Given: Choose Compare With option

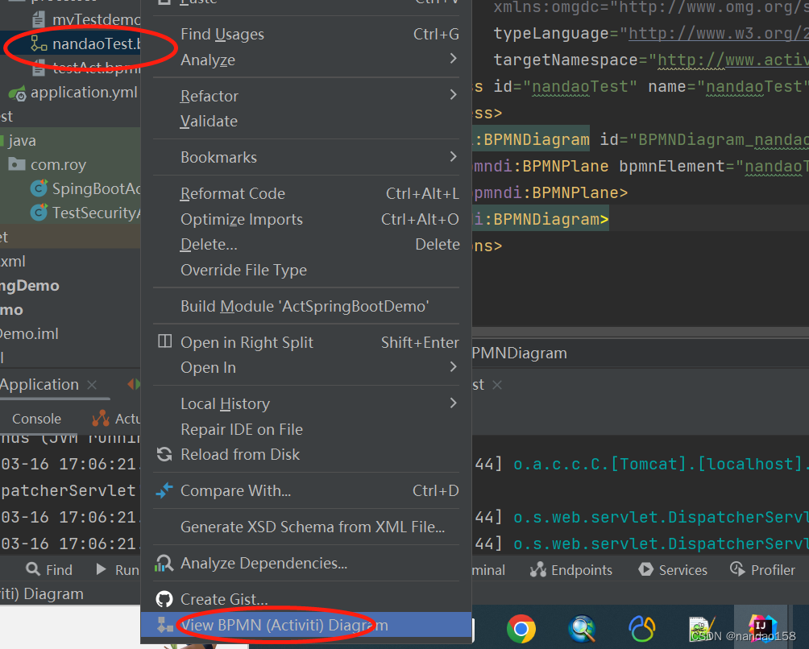Looking at the screenshot, I should click(306, 490).
